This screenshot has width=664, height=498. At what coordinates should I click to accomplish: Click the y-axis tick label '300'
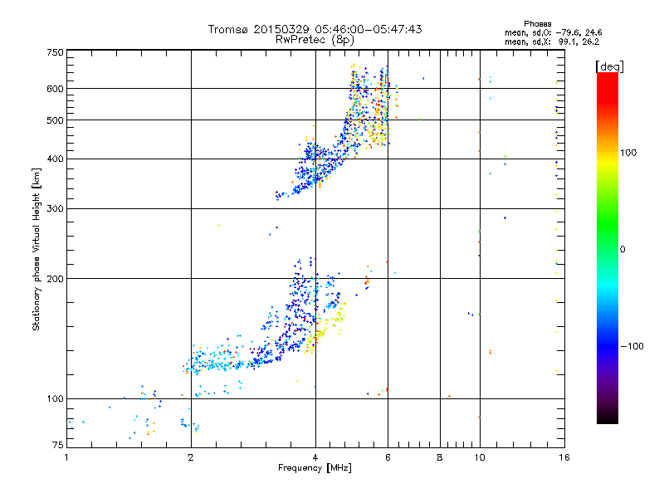click(x=56, y=209)
